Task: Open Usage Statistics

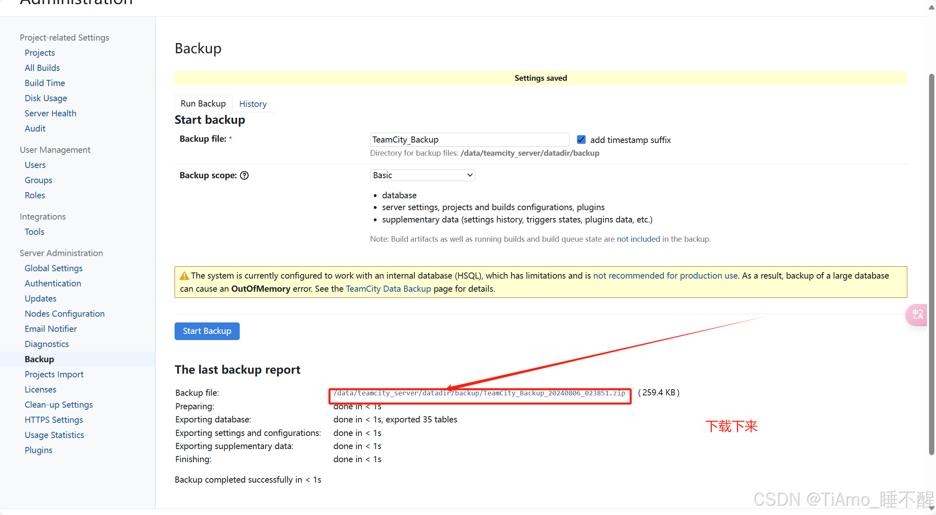Action: click(x=55, y=435)
